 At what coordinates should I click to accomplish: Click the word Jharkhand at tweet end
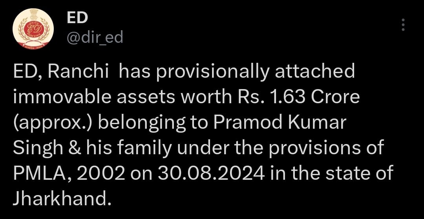pos(62,198)
